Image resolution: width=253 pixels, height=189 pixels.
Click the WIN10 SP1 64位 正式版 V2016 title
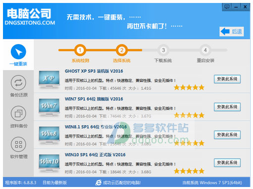[x=95, y=155]
